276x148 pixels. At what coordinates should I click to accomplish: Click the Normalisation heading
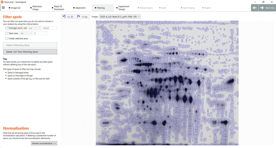16,128
